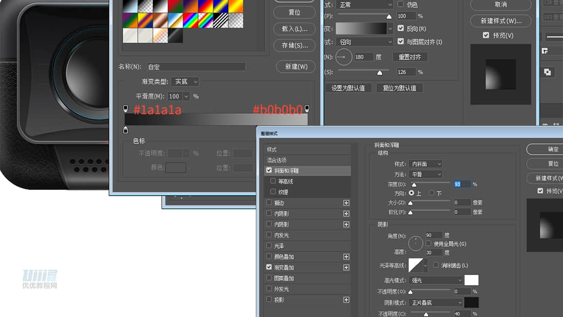Enable the 内发光 checkbox
Viewport: 563px width, 317px height.
pos(269,235)
